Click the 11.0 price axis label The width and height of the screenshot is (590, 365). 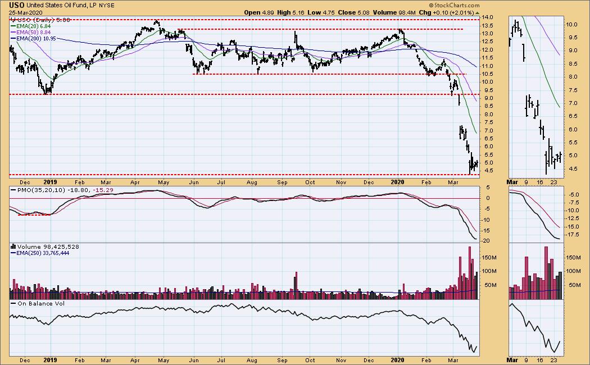(487, 66)
